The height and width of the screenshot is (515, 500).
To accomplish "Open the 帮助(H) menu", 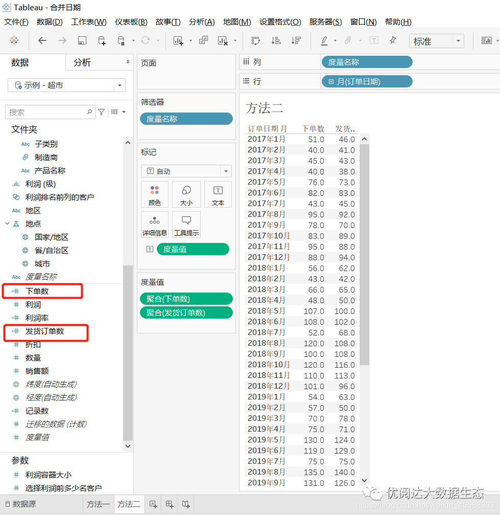I will tap(398, 22).
